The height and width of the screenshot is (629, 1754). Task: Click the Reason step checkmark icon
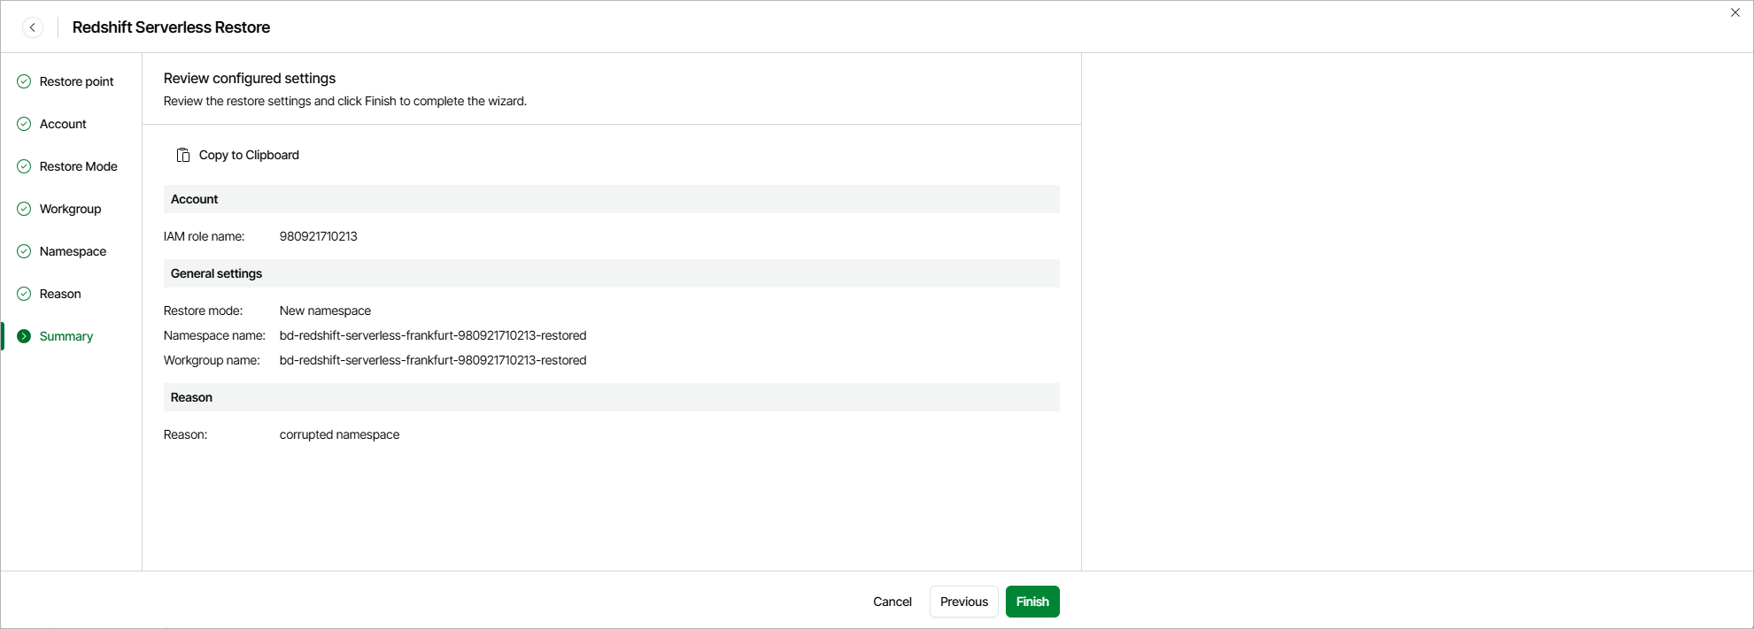[x=24, y=294]
